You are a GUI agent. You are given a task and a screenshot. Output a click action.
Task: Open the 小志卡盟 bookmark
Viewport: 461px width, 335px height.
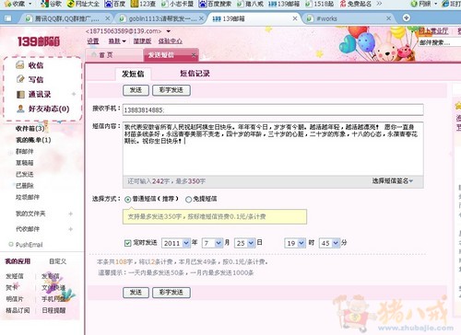pos(177,4)
